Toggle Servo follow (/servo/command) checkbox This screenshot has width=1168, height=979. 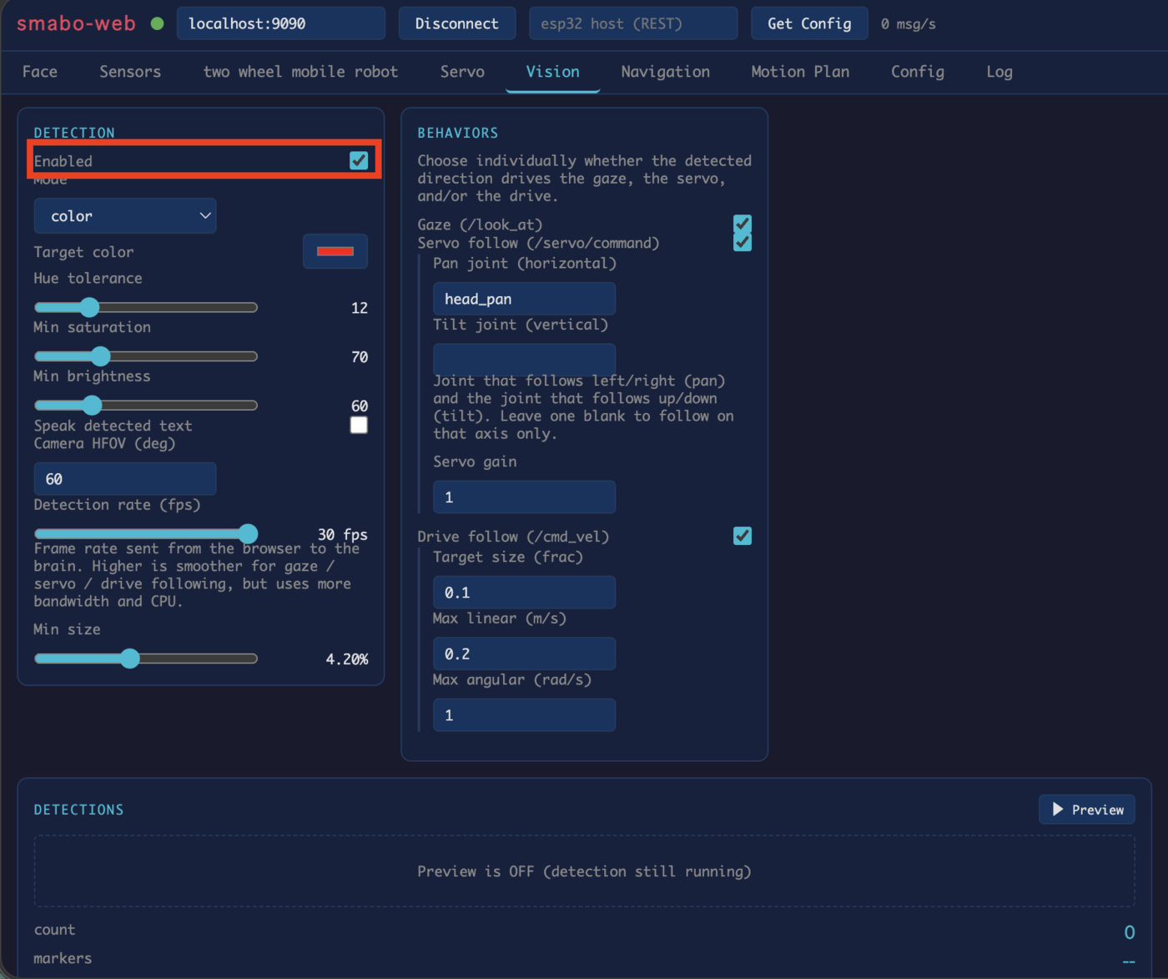click(x=743, y=242)
